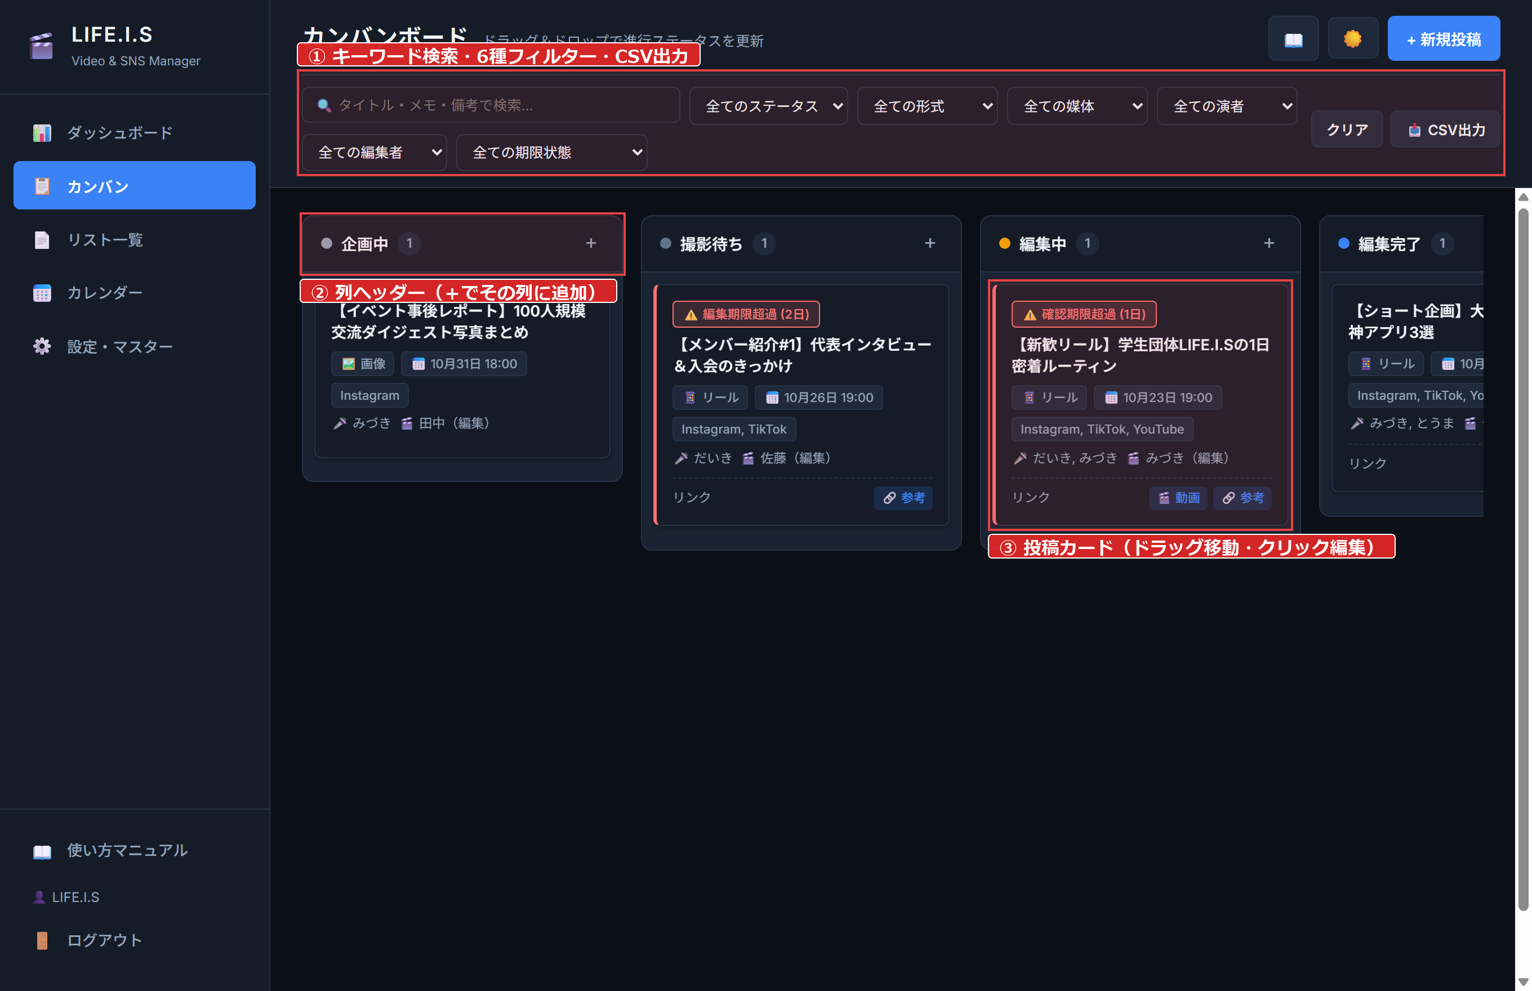This screenshot has width=1532, height=991.
Task: Open the 全ての編集者 dropdown
Action: point(375,153)
